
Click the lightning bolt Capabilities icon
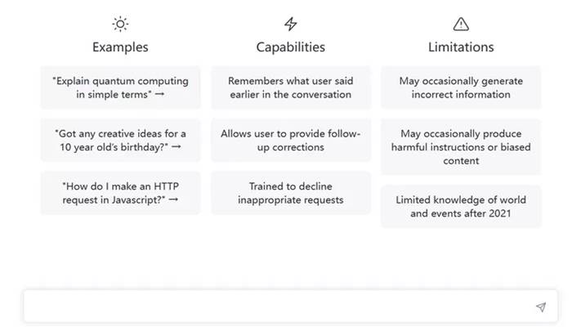291,24
